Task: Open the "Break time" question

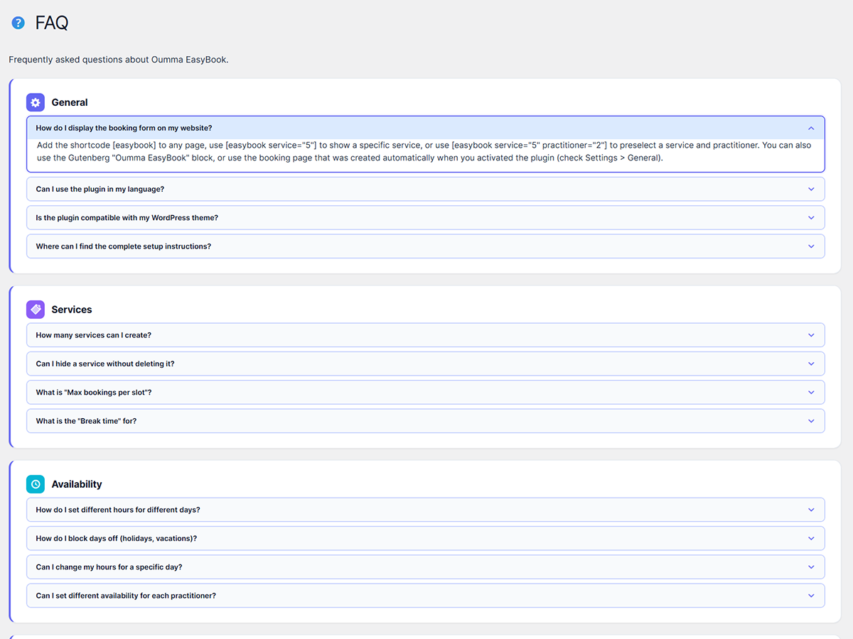Action: coord(86,421)
